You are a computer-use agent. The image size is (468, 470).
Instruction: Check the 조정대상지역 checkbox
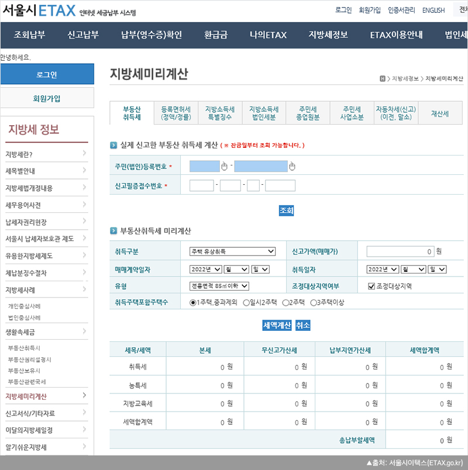pos(371,286)
